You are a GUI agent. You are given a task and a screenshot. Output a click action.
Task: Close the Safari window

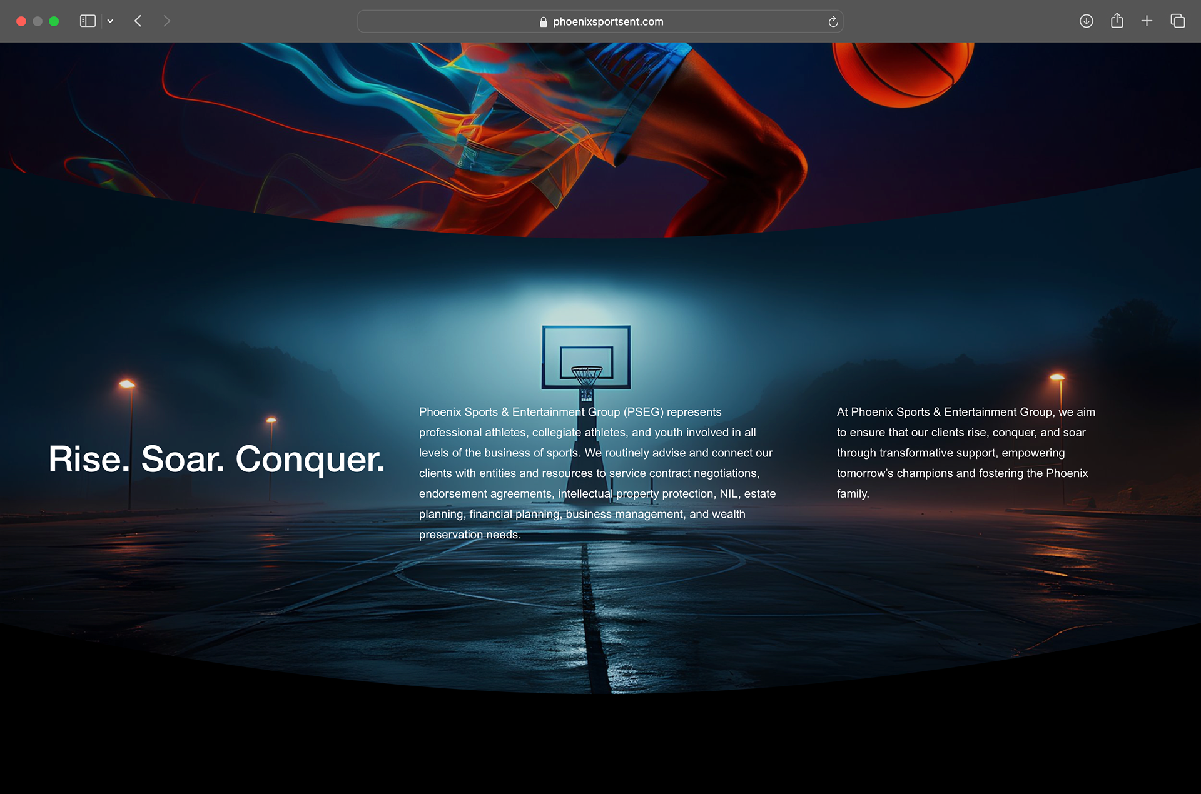pyautogui.click(x=21, y=21)
